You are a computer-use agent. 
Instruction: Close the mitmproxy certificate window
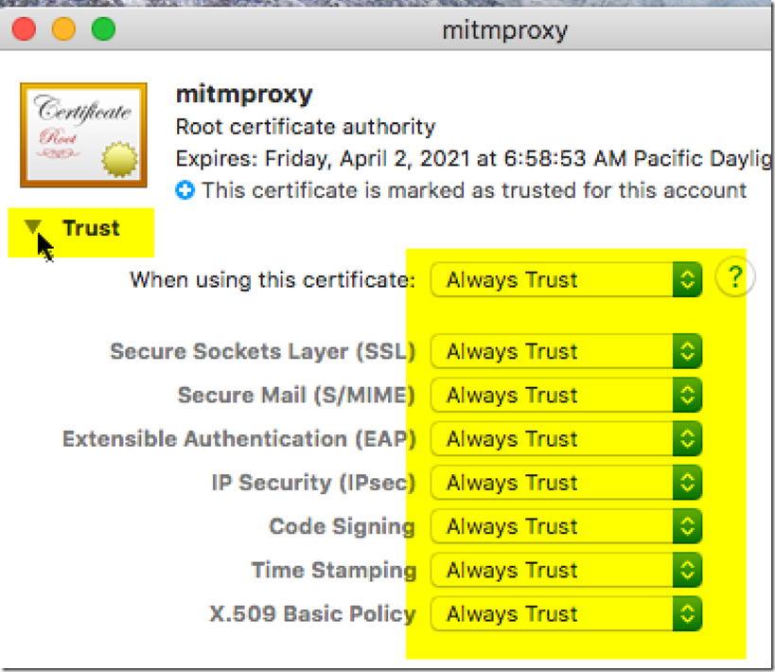pos(24,28)
